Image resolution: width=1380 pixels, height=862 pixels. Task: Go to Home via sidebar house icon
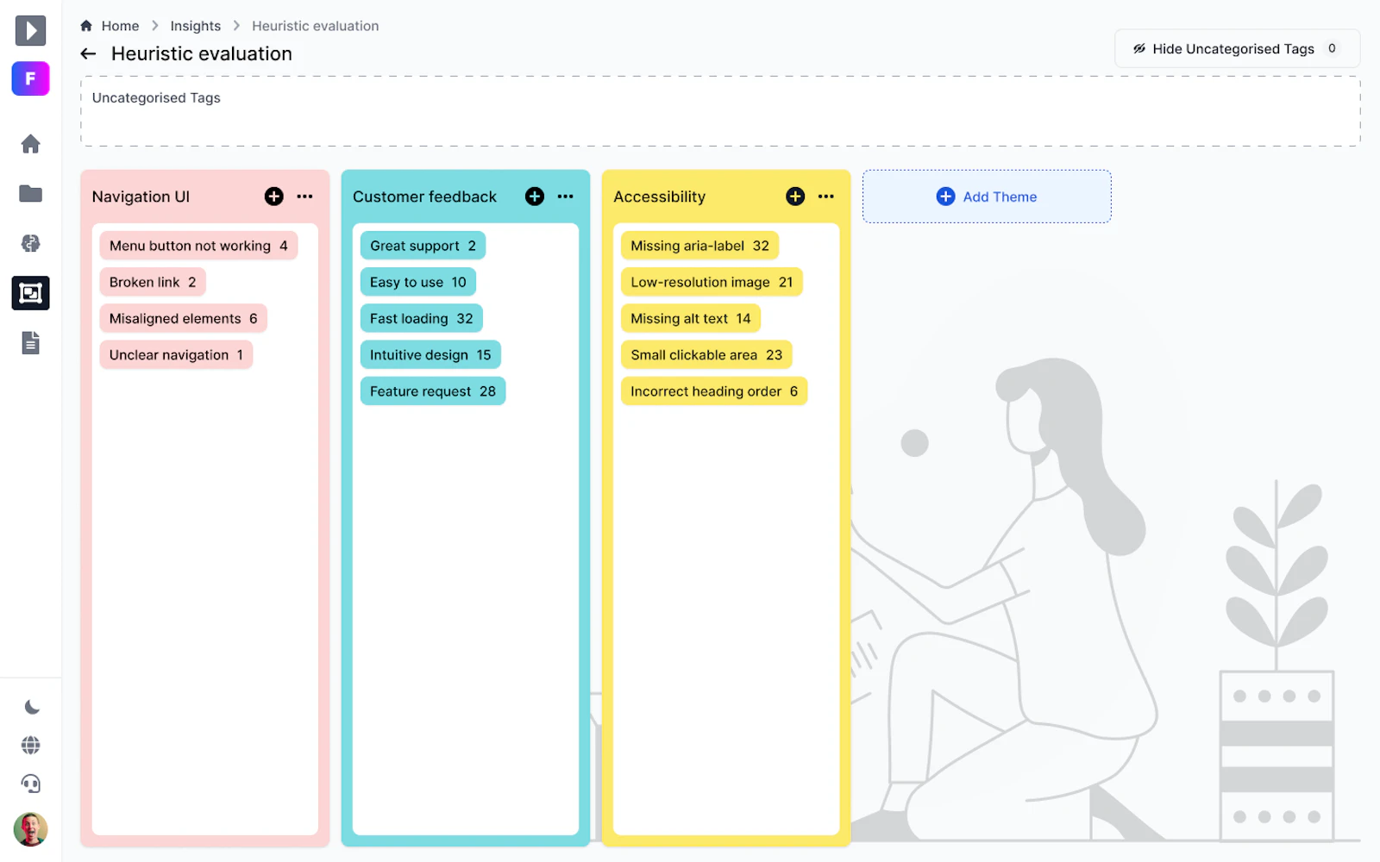point(30,144)
